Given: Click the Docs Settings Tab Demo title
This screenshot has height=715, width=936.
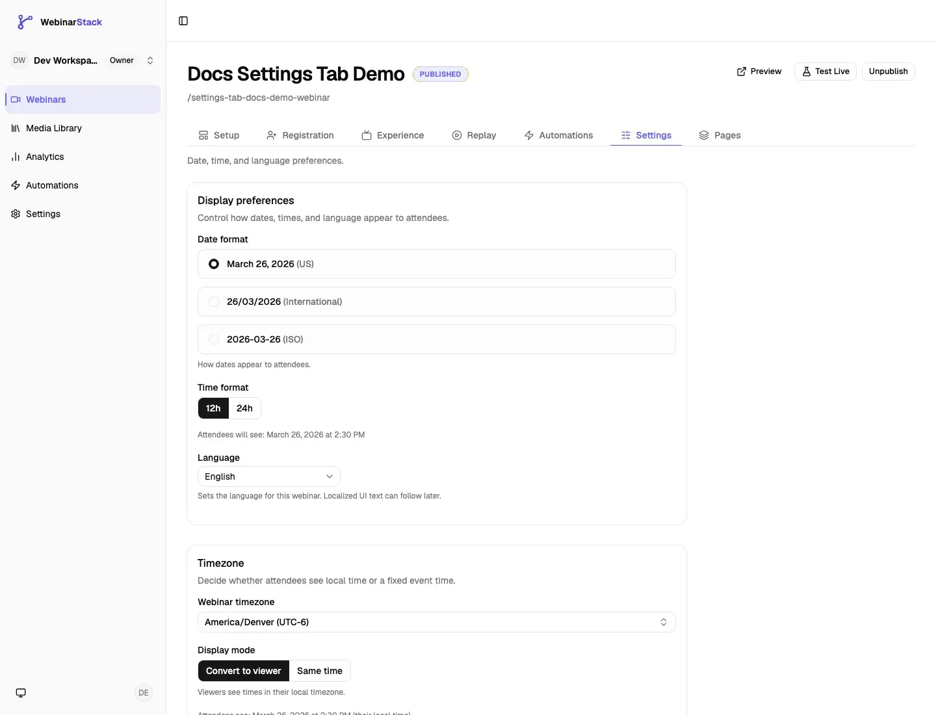Looking at the screenshot, I should click(296, 74).
